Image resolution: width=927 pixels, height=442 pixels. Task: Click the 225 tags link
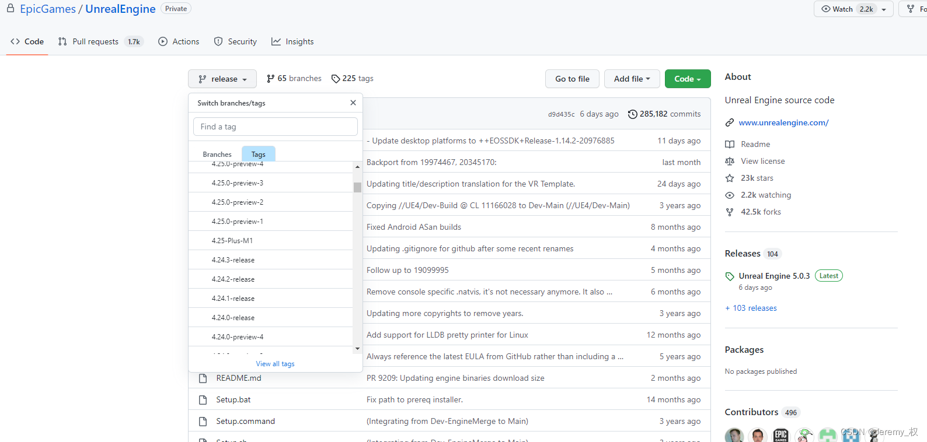pos(353,79)
